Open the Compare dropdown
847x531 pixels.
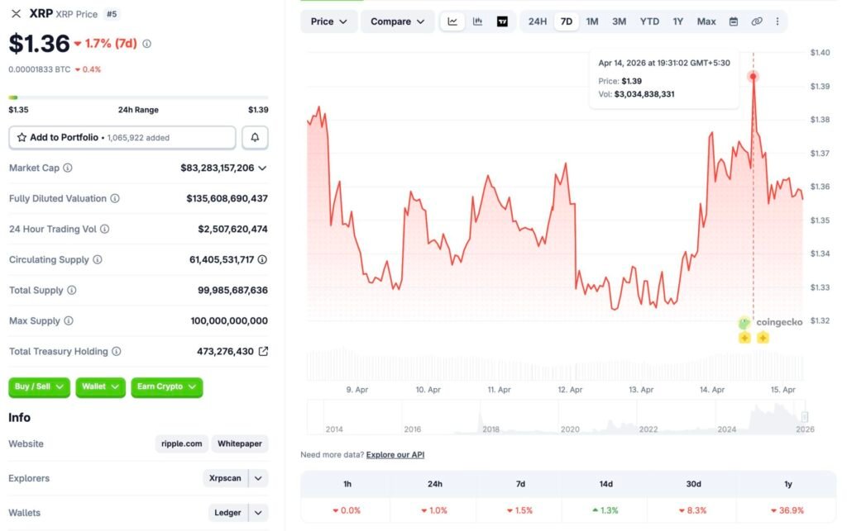tap(397, 21)
